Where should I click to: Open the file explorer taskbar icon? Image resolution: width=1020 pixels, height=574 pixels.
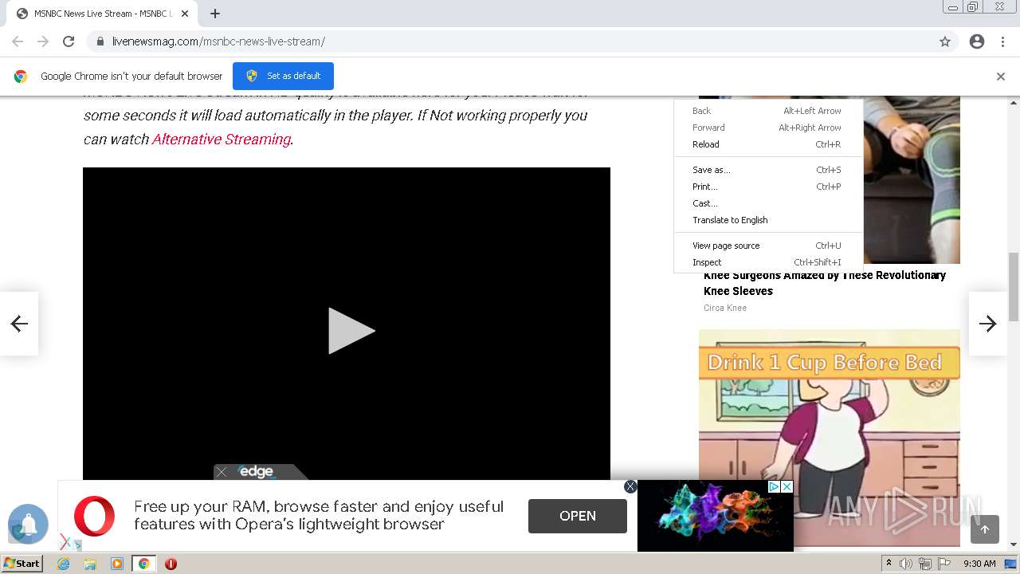pyautogui.click(x=90, y=564)
